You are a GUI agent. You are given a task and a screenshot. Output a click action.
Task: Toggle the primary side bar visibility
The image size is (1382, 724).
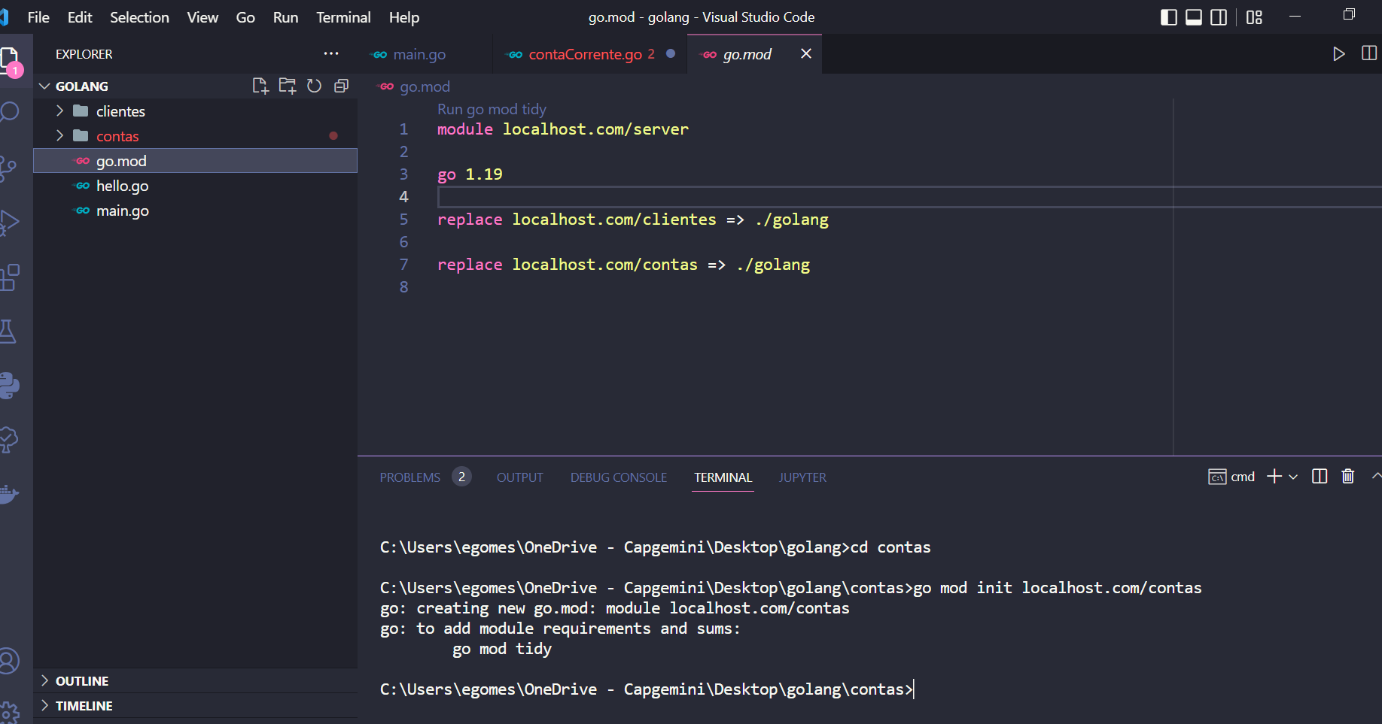(x=1169, y=17)
